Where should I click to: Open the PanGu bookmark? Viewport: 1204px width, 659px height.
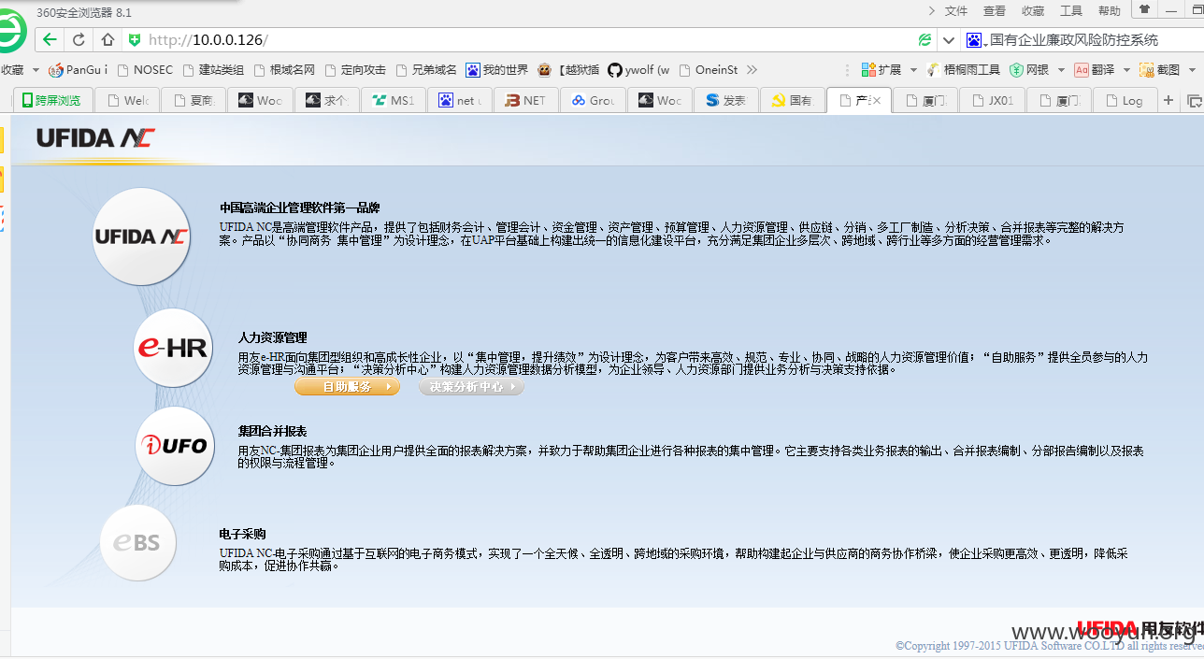coord(79,70)
